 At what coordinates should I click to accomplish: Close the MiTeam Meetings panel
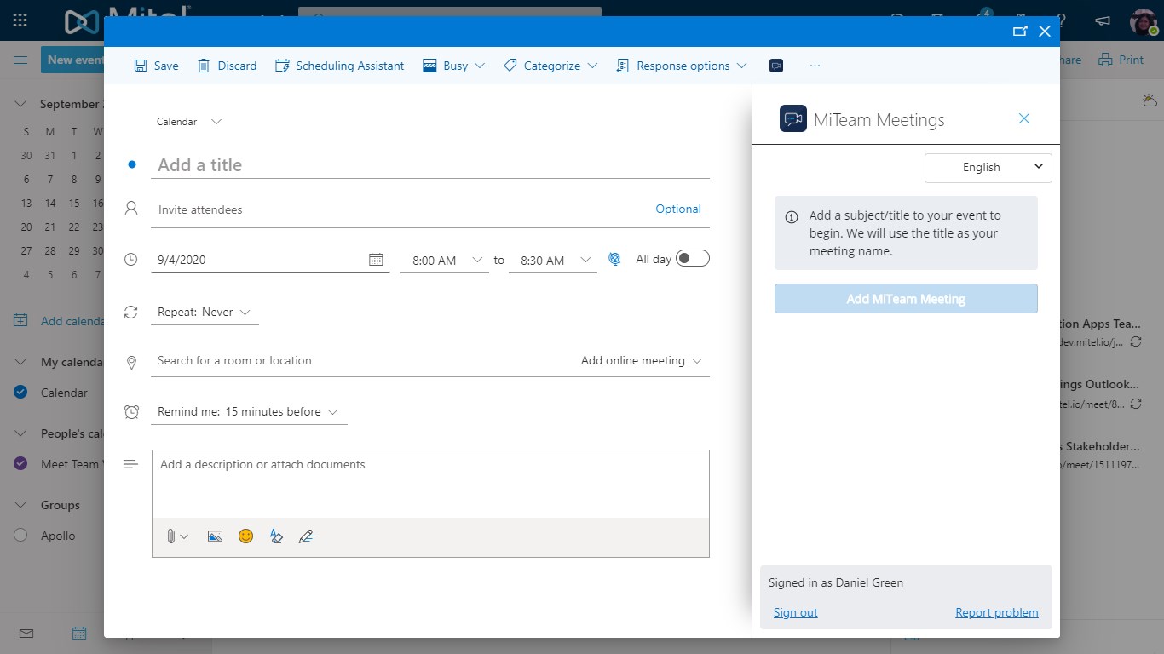pyautogui.click(x=1024, y=118)
